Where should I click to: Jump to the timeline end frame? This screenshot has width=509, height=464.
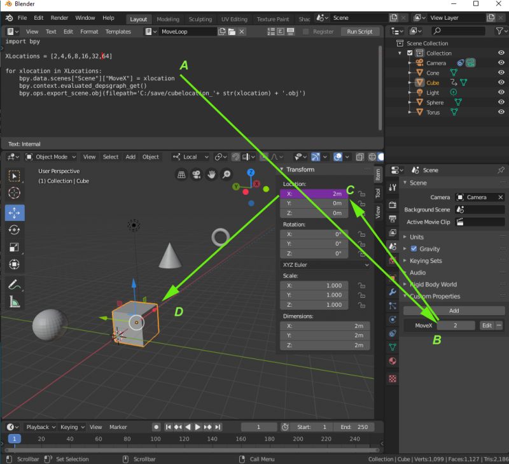[218, 427]
